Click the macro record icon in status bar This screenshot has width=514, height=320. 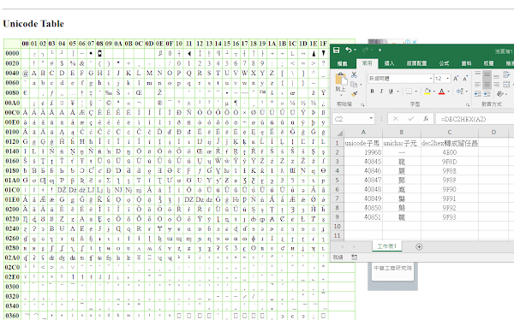pyautogui.click(x=354, y=258)
